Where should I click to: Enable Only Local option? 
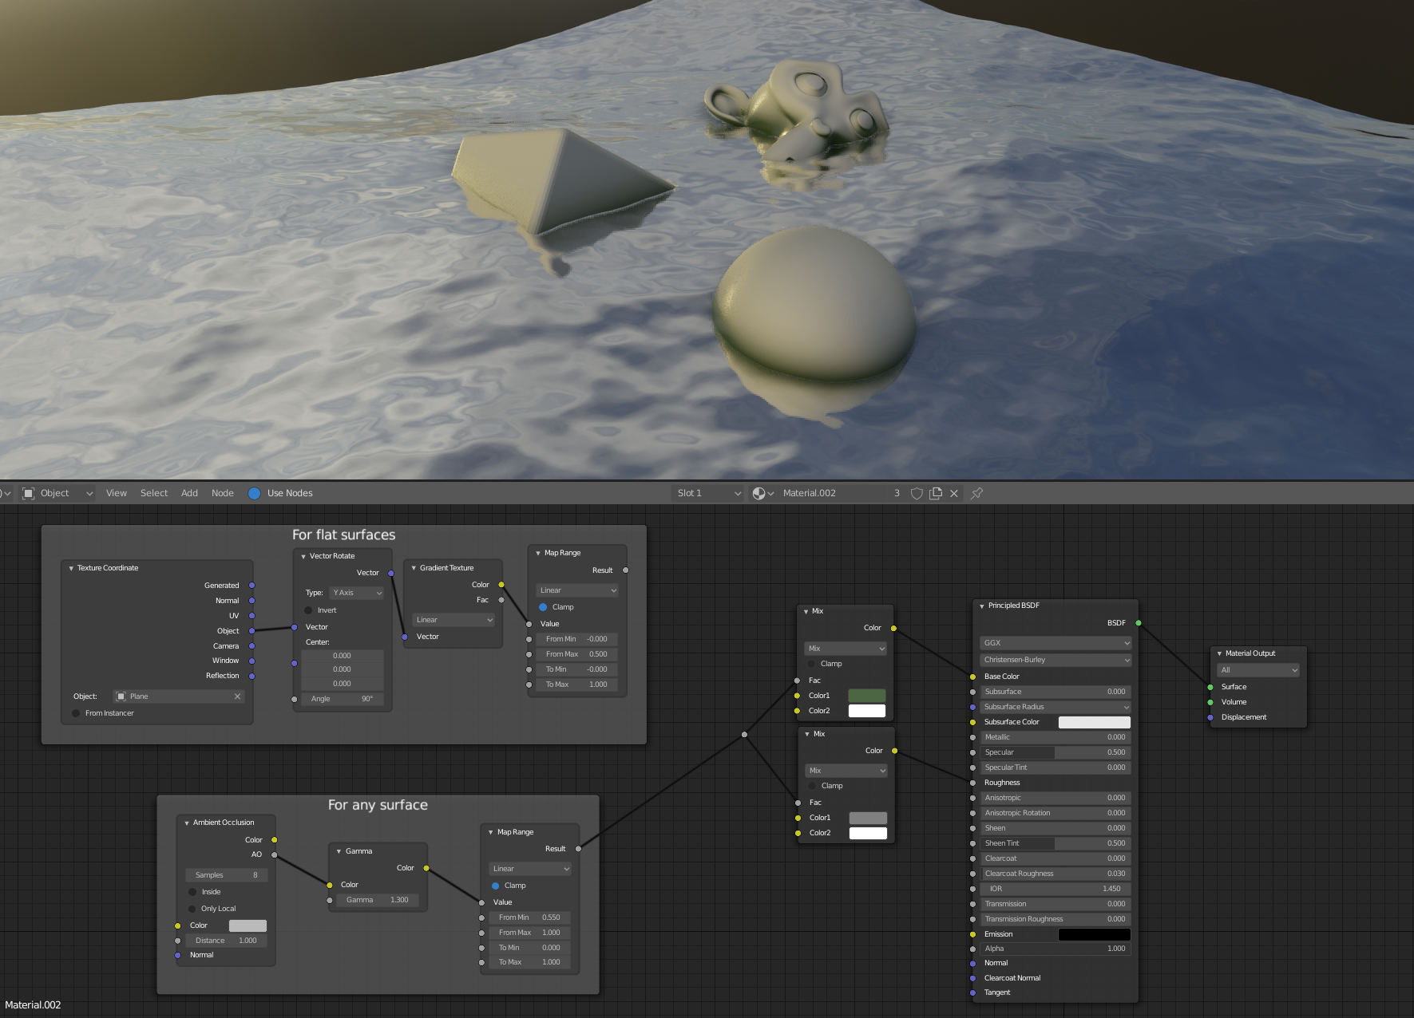192,909
